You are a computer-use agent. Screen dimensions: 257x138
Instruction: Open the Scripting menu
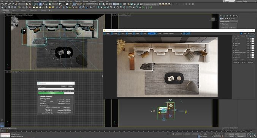pos(85,1)
